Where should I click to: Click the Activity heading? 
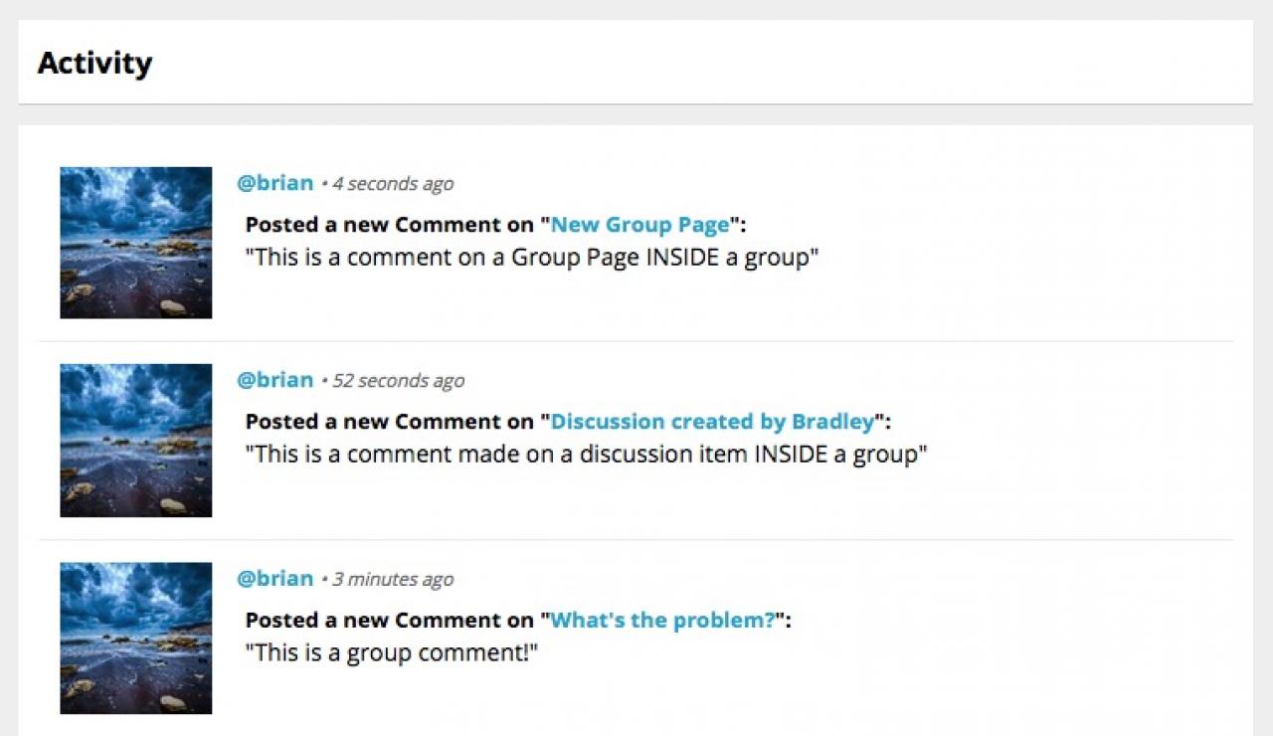pyautogui.click(x=94, y=63)
